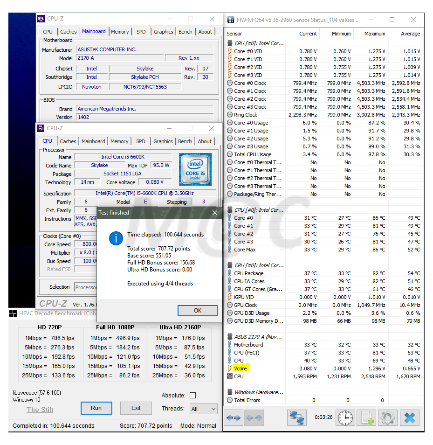This screenshot has height=445, width=433.
Task: Open the Threads dropdown set to All
Action: pyautogui.click(x=204, y=409)
